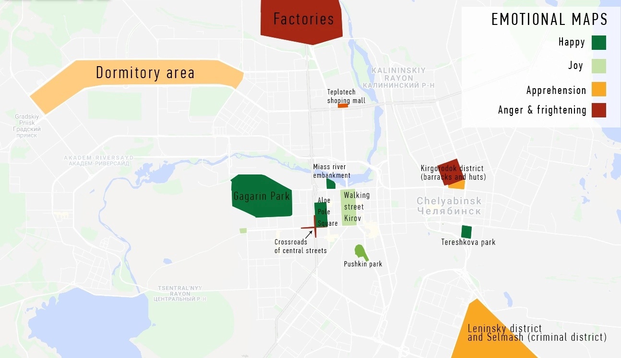
Task: Click the Aloe Pole Square green block
Action: click(x=321, y=214)
